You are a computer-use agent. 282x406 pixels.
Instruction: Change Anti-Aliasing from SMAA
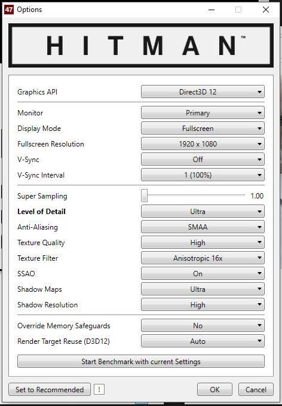[x=203, y=227]
